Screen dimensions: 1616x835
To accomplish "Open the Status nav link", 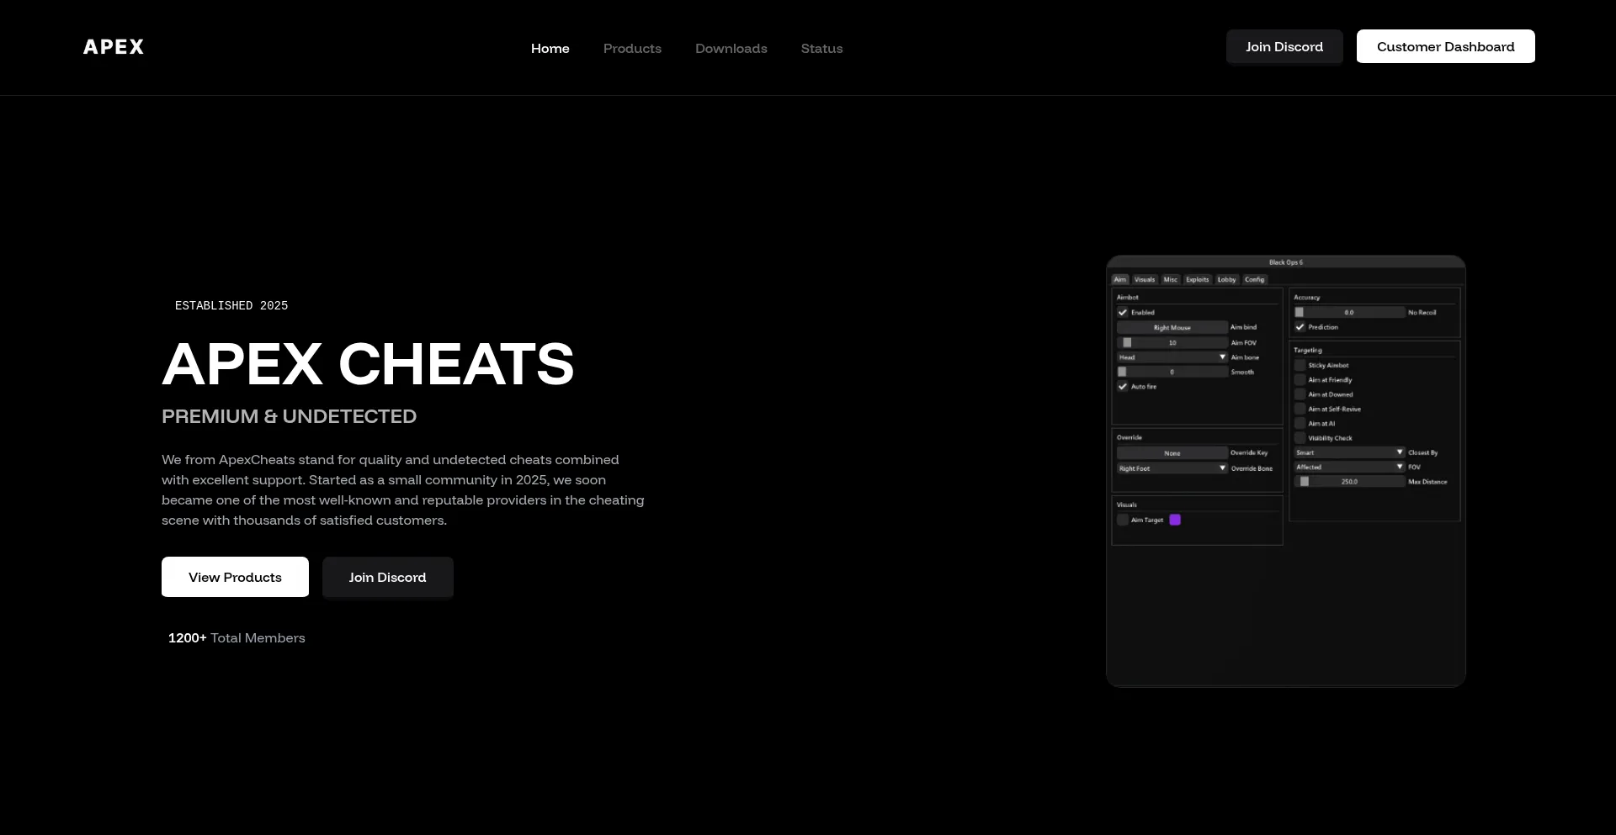I will tap(821, 49).
